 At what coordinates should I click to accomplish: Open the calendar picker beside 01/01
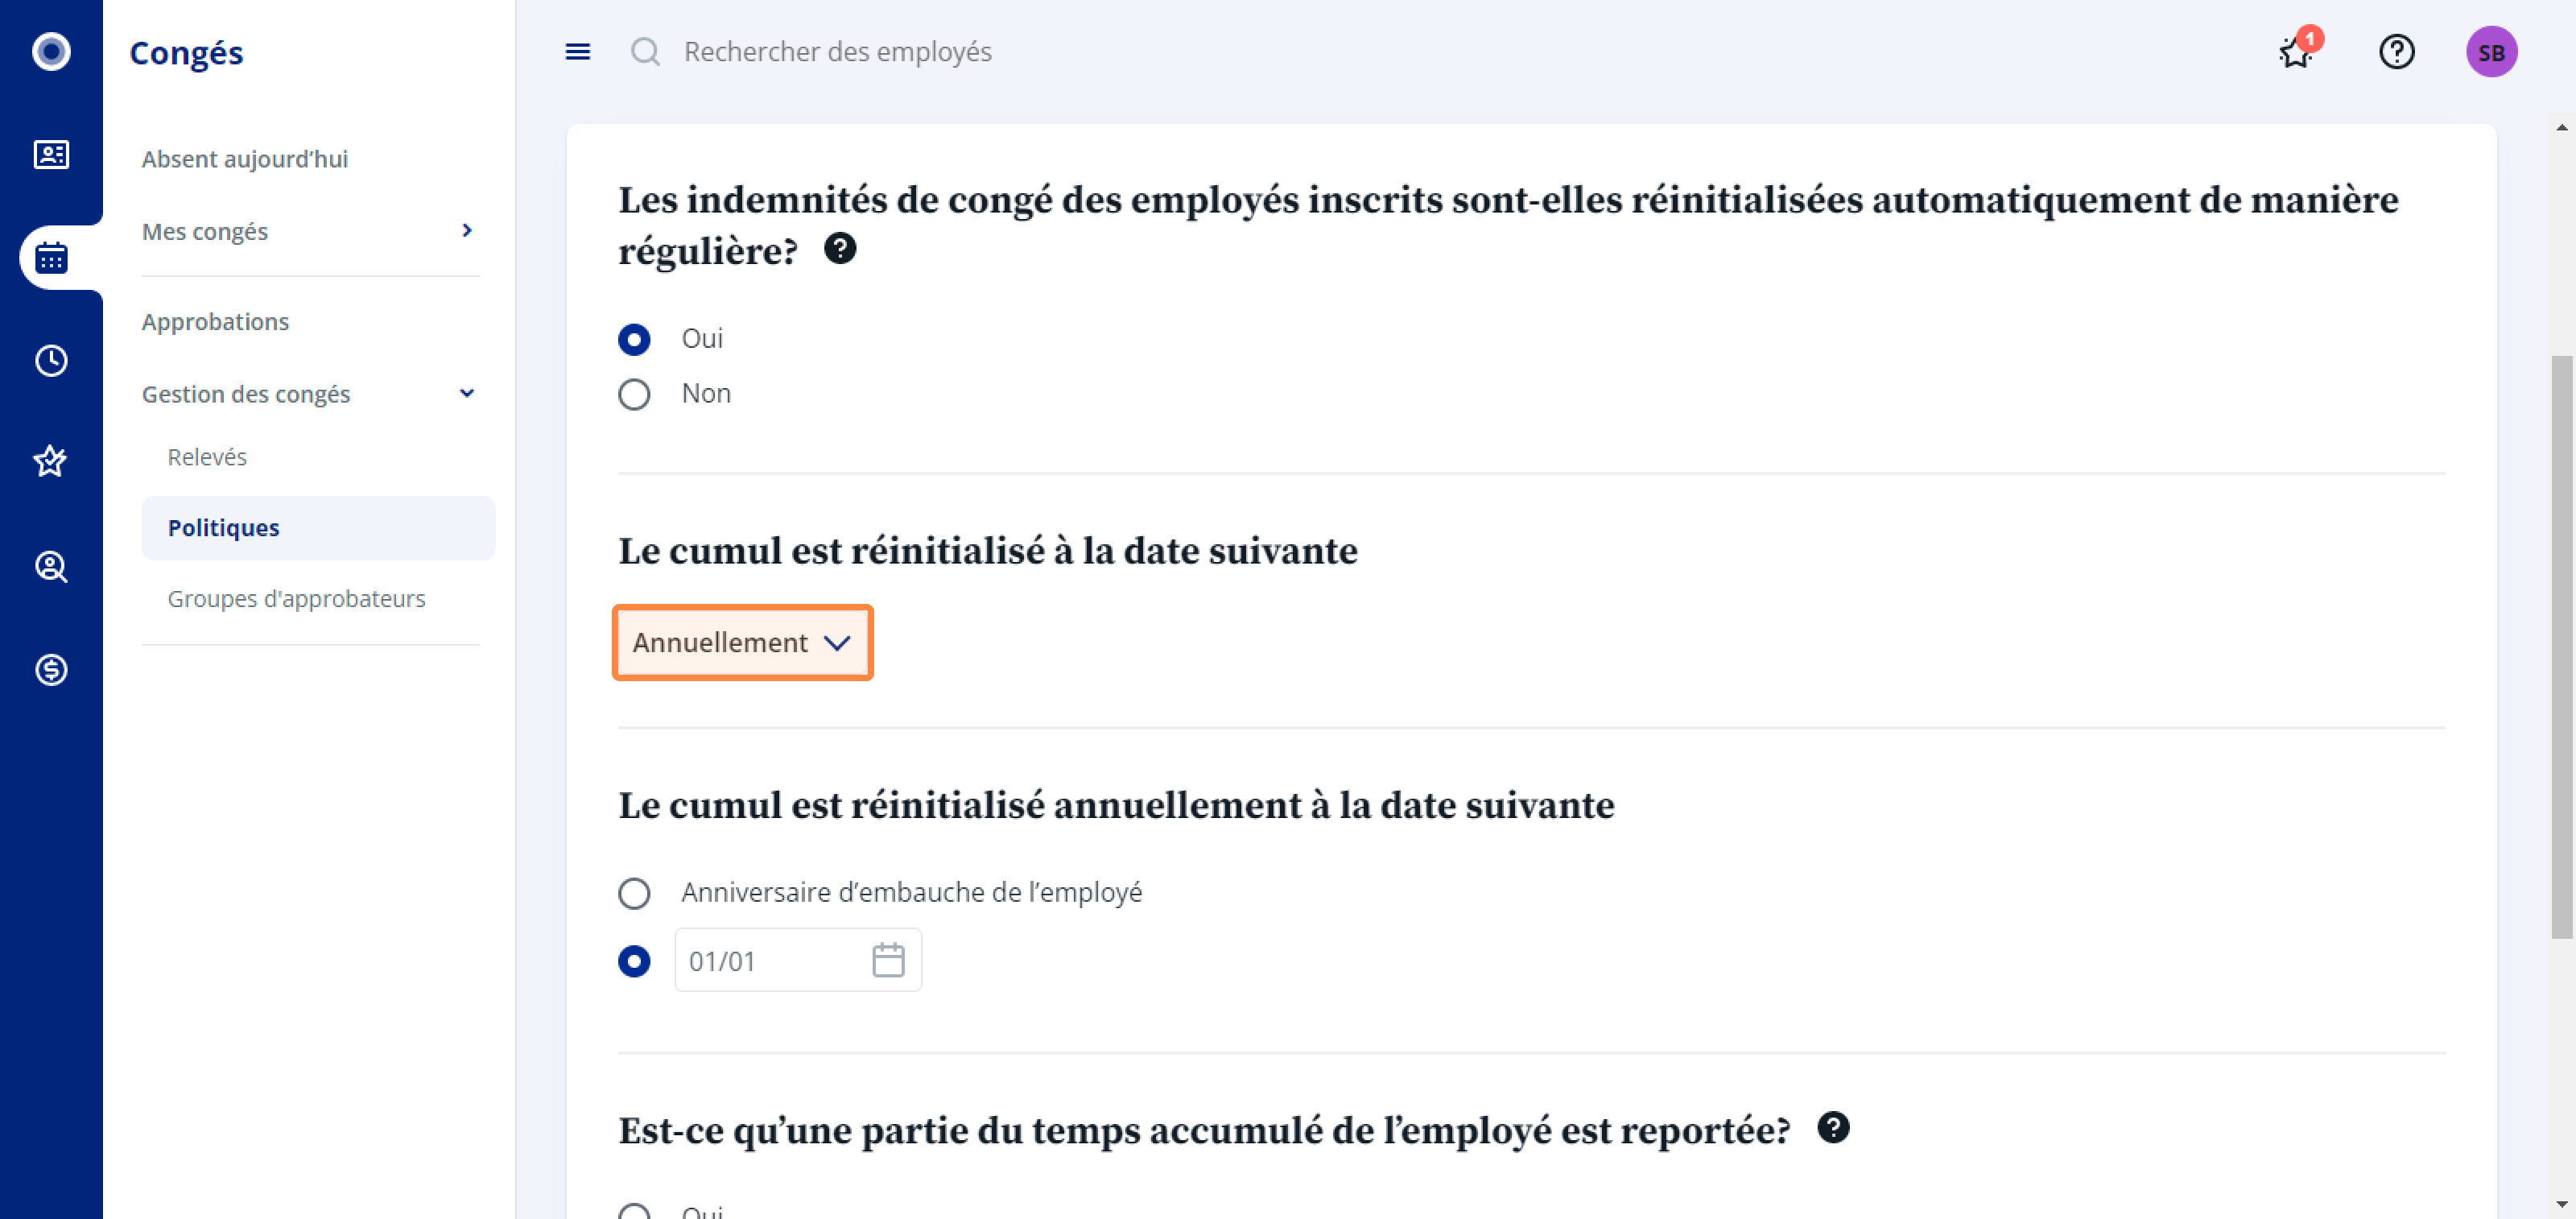click(x=888, y=960)
